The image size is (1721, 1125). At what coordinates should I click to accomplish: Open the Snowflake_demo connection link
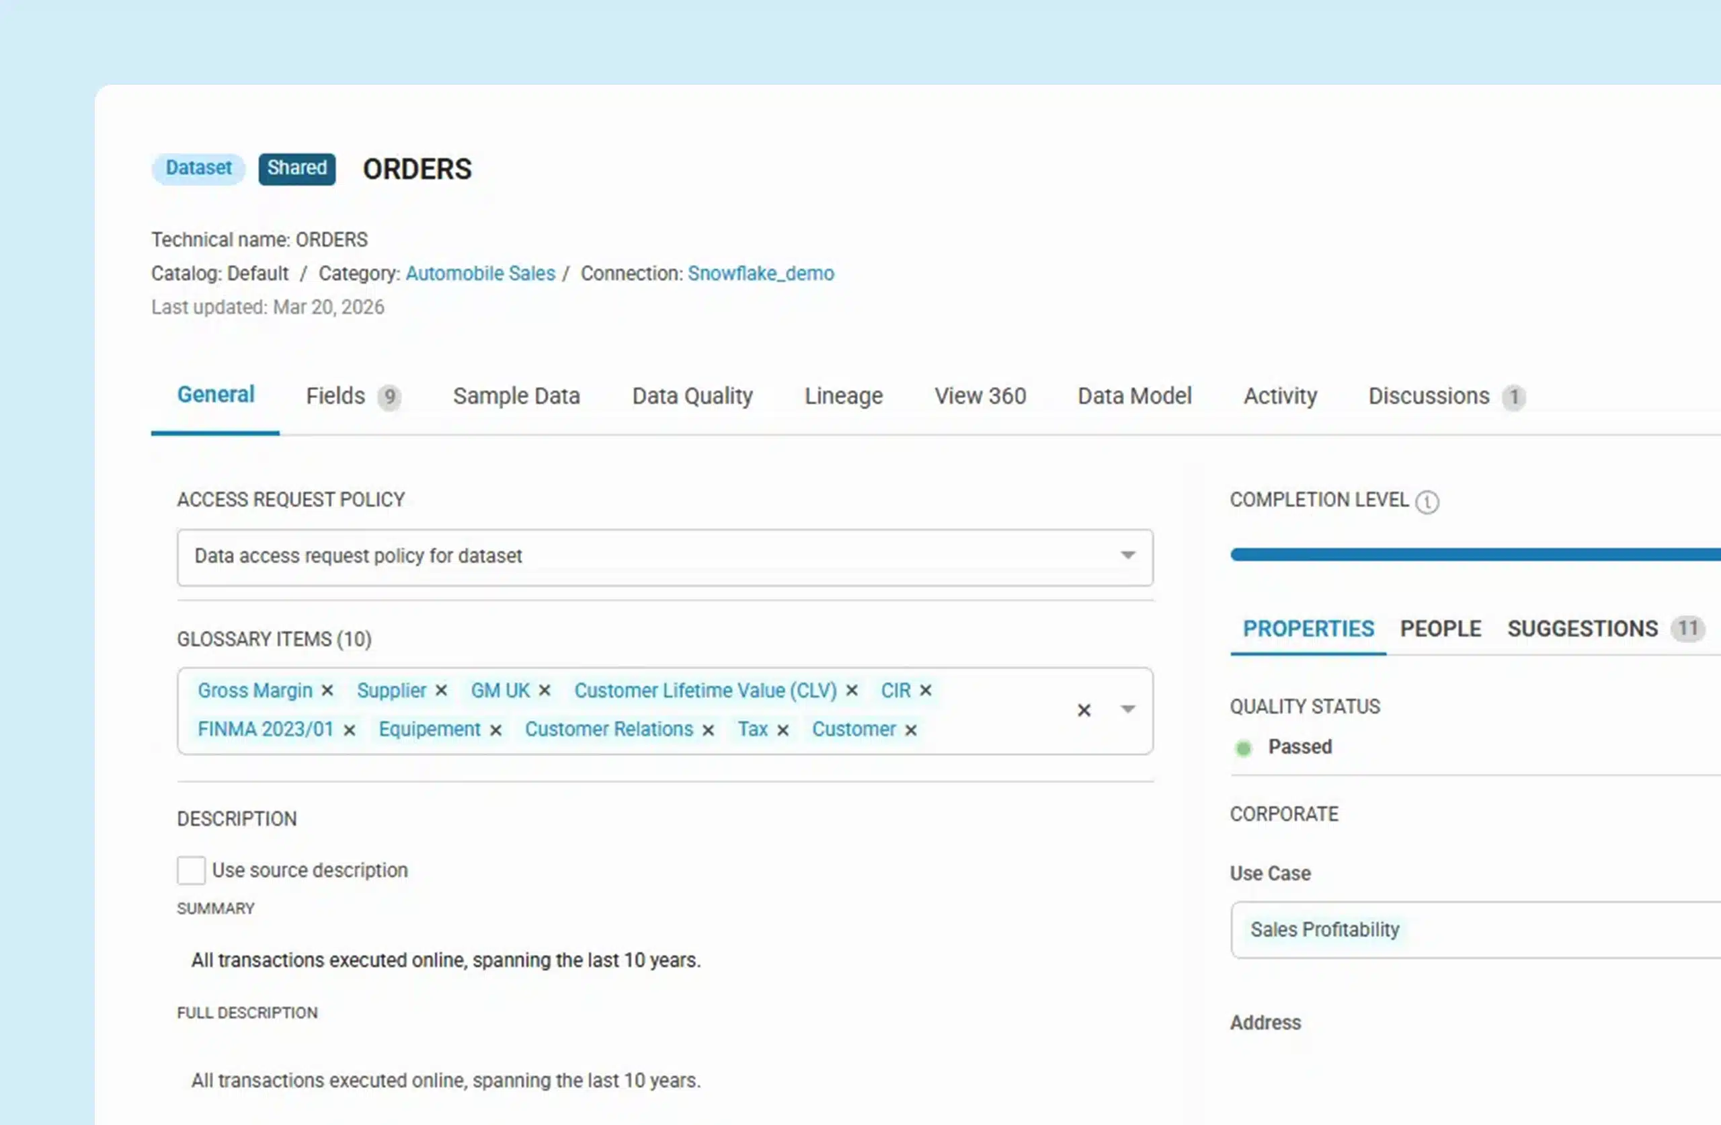(761, 274)
